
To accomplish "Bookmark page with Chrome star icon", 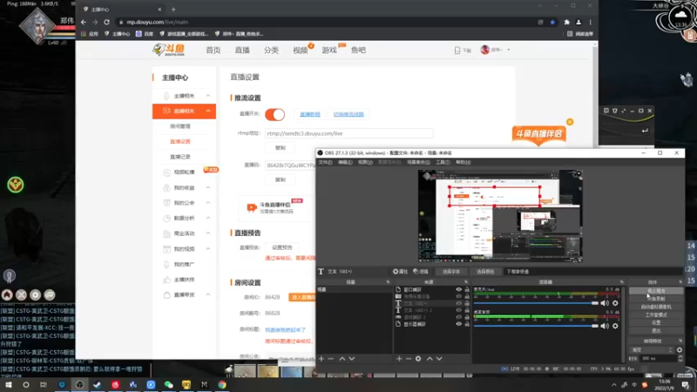I will tap(552, 22).
